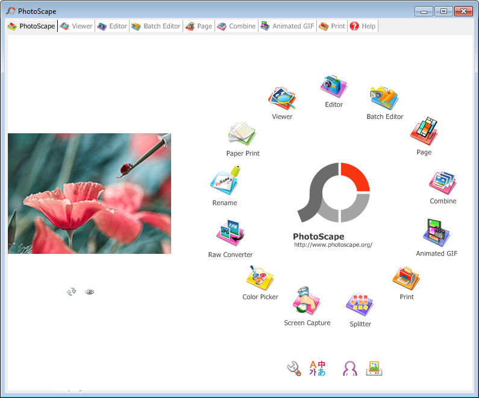Screen dimensions: 479x398
Task: Open the Batch Editor tab
Action: click(x=156, y=27)
